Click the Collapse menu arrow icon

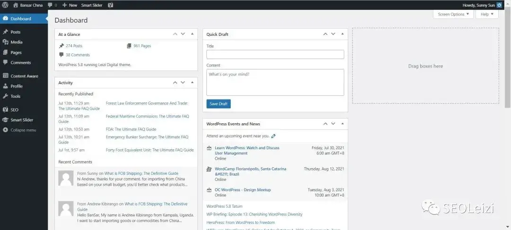click(6, 130)
